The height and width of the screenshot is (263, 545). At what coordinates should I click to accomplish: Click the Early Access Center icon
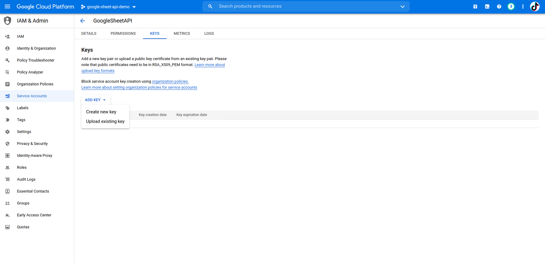(x=7, y=215)
